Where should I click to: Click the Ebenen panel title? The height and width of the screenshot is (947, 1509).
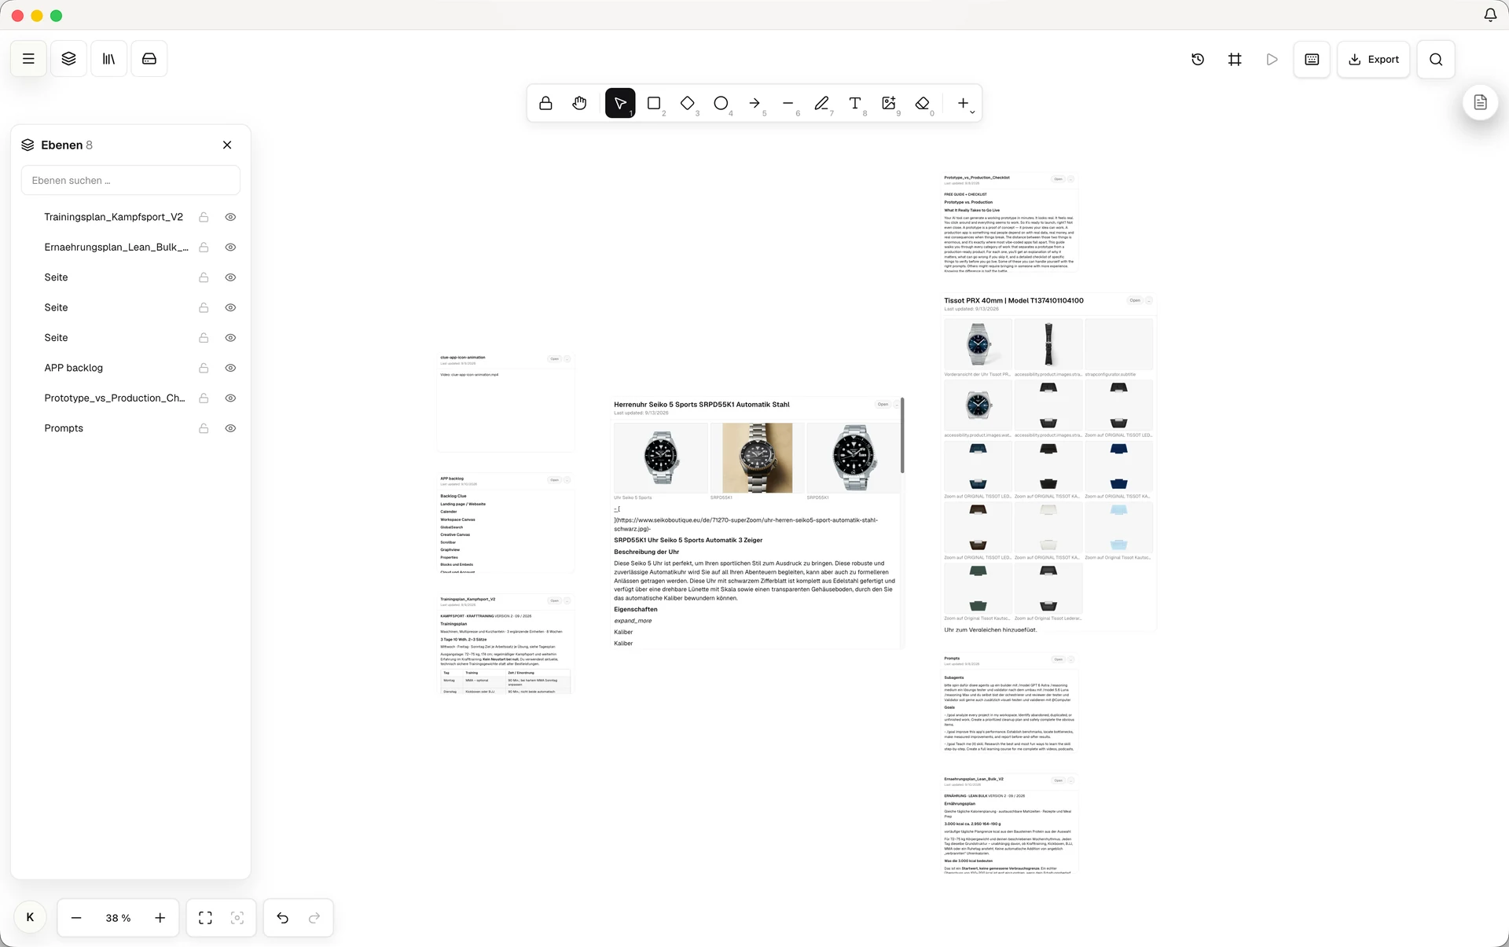point(61,145)
